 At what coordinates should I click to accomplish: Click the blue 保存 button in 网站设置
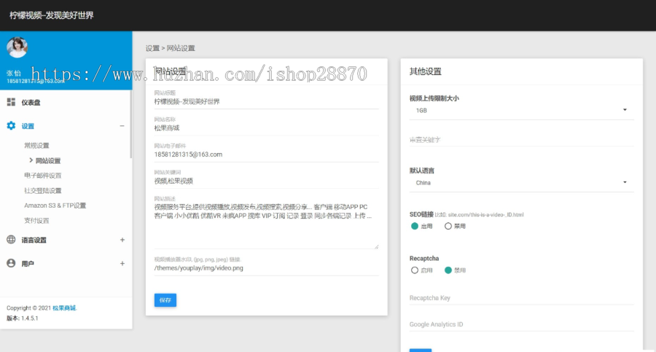(165, 300)
